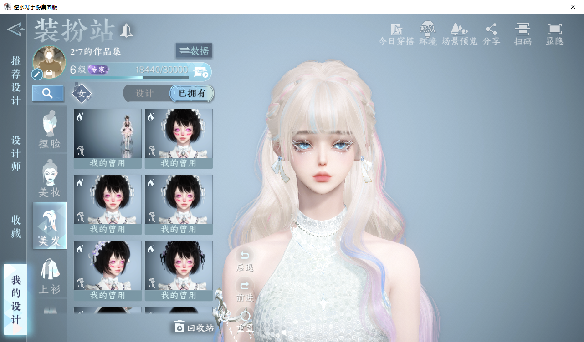Viewport: 584px width, 342px height.
Task: Undo with the 后退 button
Action: (x=245, y=260)
